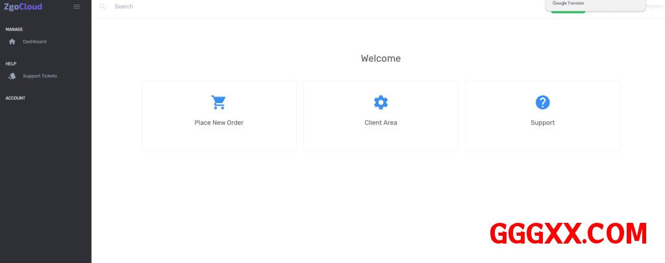
Task: Open the ZgoCloud logo link
Action: click(23, 6)
